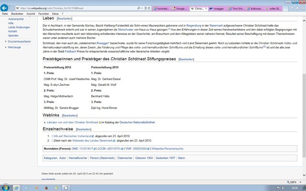The width and height of the screenshot is (306, 191).
Task: Open VIAF 268025884 link
Action: tap(140, 149)
